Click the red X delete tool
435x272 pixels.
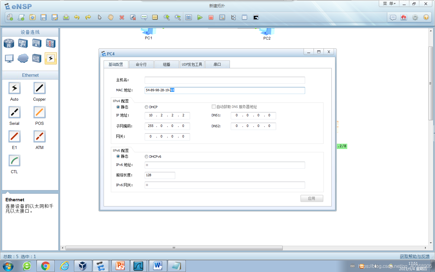pyautogui.click(x=122, y=17)
